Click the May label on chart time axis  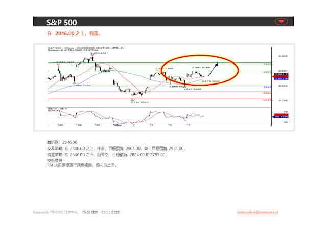[118, 125]
